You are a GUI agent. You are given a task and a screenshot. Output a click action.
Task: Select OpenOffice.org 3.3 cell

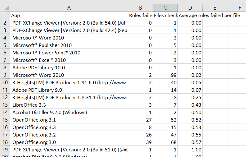click(69, 127)
